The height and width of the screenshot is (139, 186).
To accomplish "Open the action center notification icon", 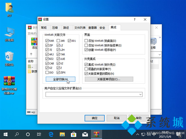I will pos(179,134).
